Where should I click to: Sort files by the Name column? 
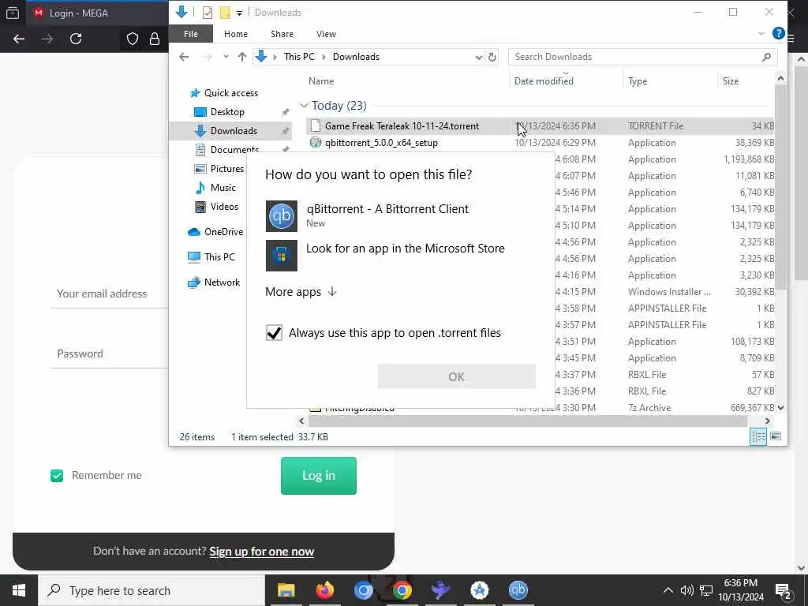tap(321, 81)
